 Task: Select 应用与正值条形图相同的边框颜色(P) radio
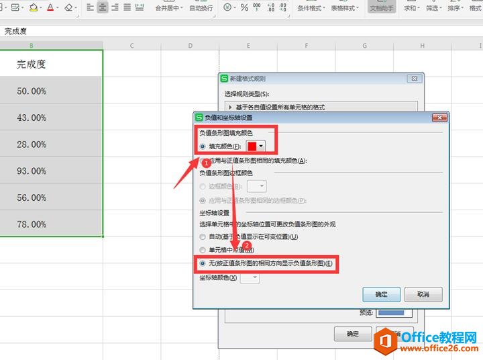(x=203, y=201)
